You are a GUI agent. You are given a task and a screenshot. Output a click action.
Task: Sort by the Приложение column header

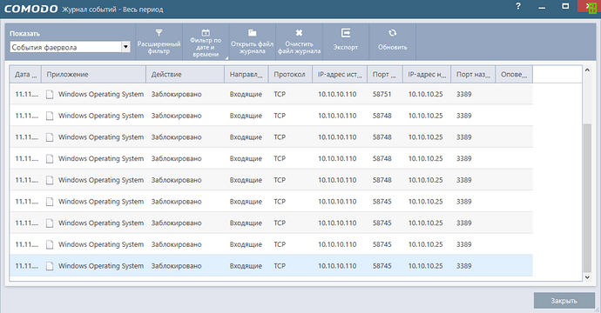94,74
